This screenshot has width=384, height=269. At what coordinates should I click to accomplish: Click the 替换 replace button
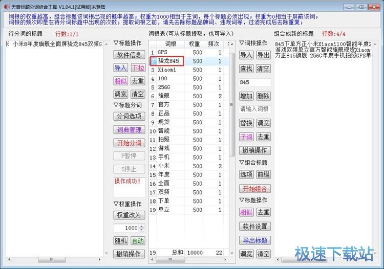pyautogui.click(x=246, y=123)
